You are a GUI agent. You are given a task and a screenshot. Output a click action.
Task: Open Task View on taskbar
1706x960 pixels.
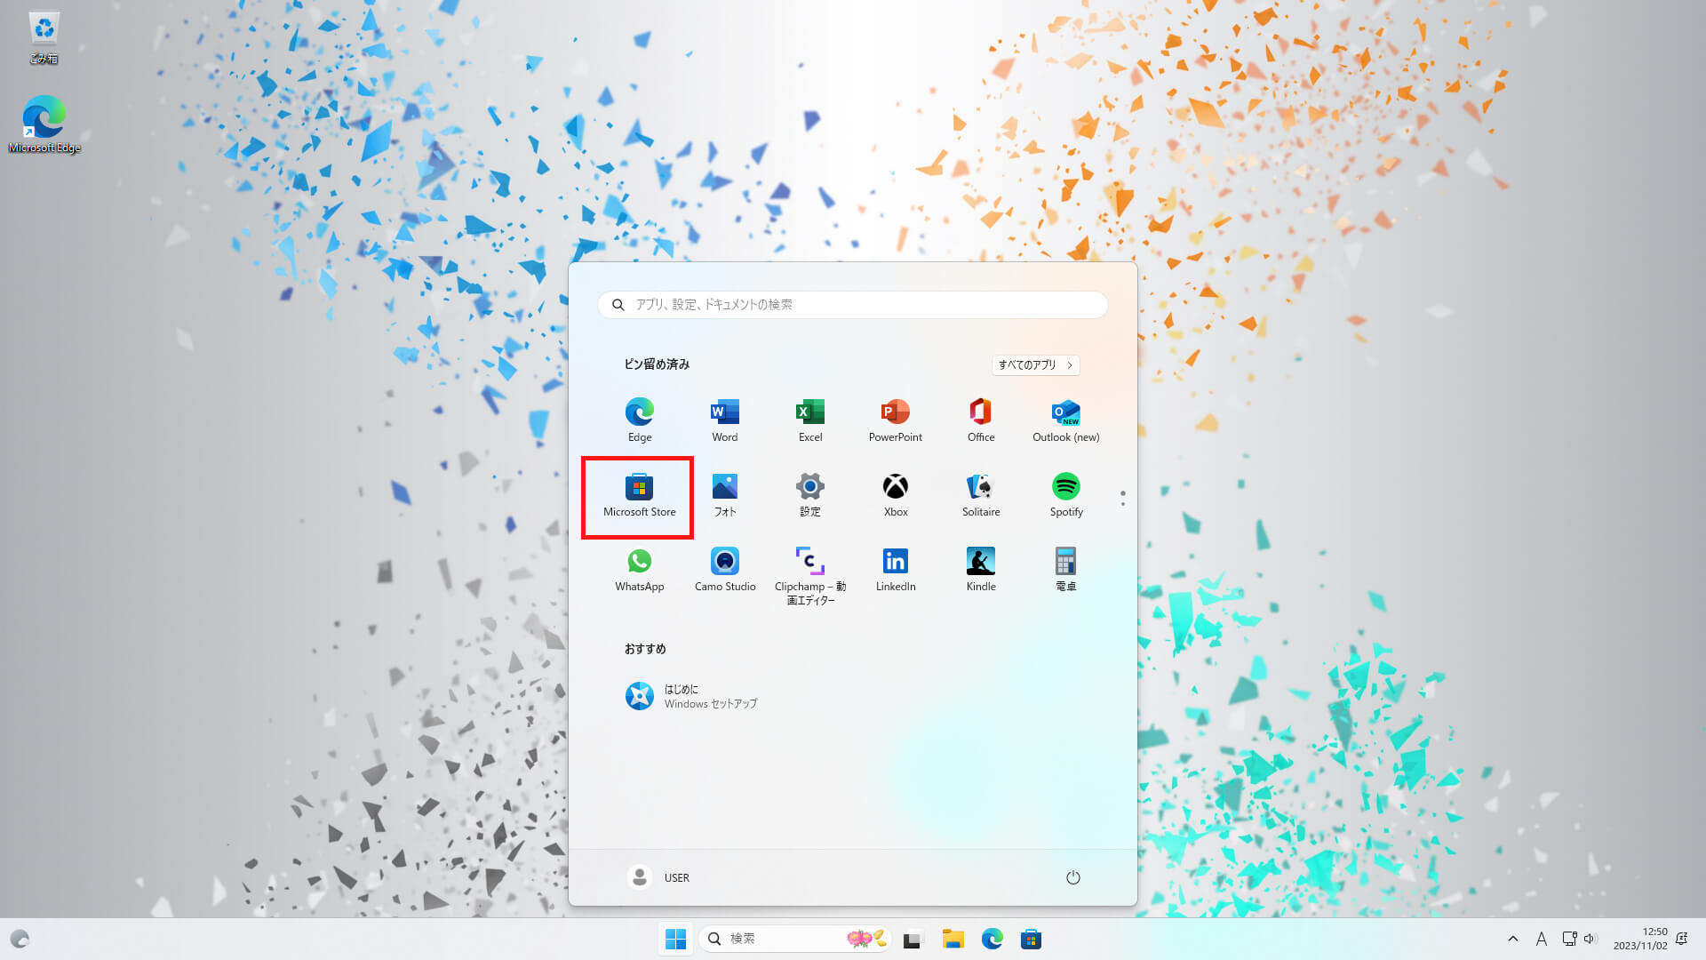tap(913, 939)
